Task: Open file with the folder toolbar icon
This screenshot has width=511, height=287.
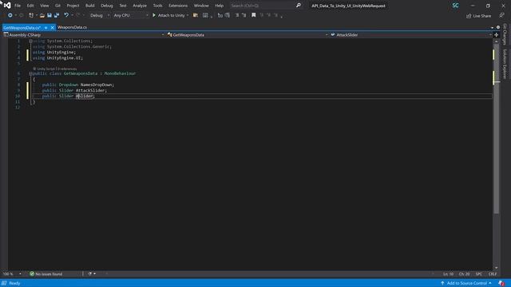Action: click(42, 15)
